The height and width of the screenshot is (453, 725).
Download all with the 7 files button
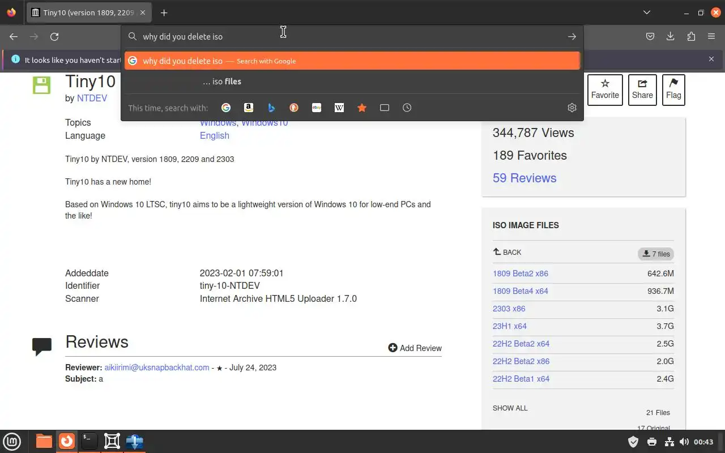(x=656, y=254)
